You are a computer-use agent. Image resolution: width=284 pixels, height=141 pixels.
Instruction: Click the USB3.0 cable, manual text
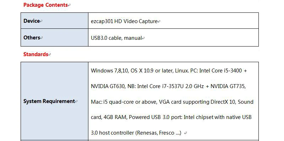116,38
